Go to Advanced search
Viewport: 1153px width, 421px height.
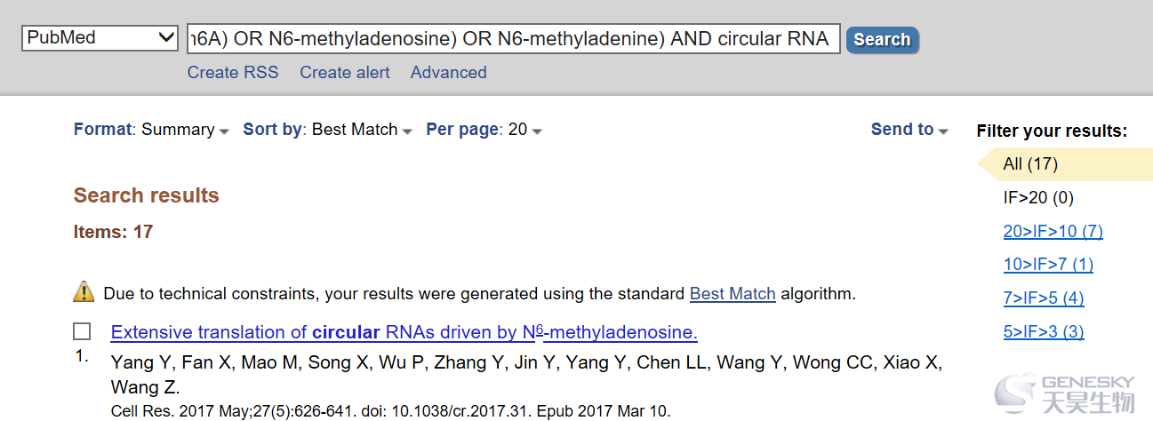449,73
